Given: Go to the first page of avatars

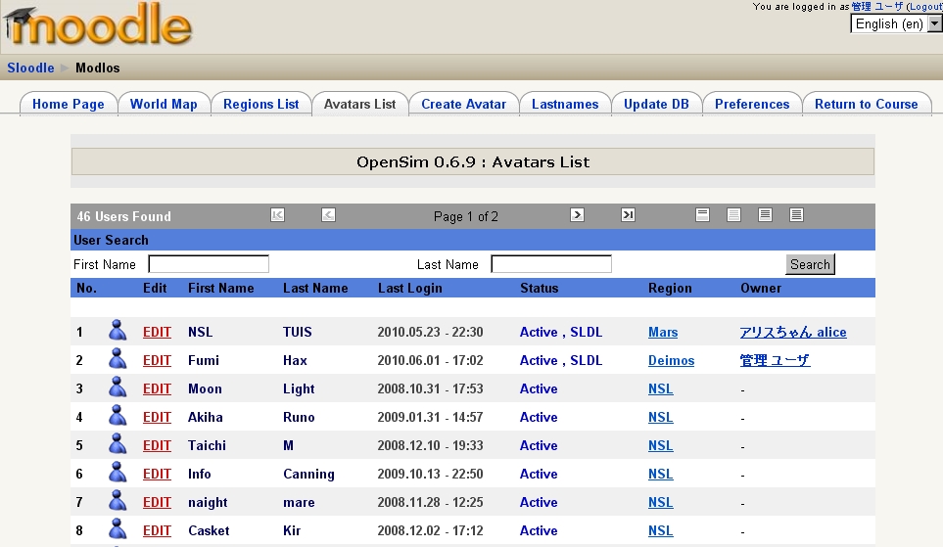Looking at the screenshot, I should tap(278, 215).
